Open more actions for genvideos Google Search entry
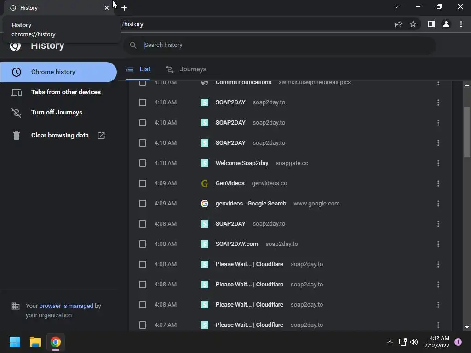Viewport: 471px width, 353px height. click(x=438, y=204)
